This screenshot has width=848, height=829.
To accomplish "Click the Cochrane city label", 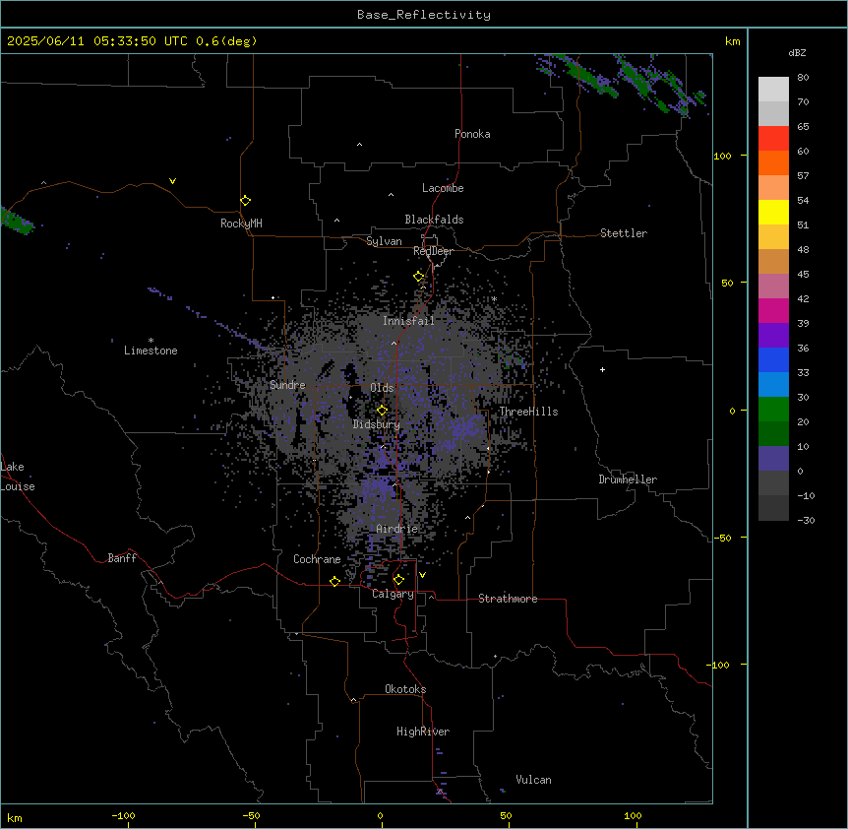I will pyautogui.click(x=317, y=559).
